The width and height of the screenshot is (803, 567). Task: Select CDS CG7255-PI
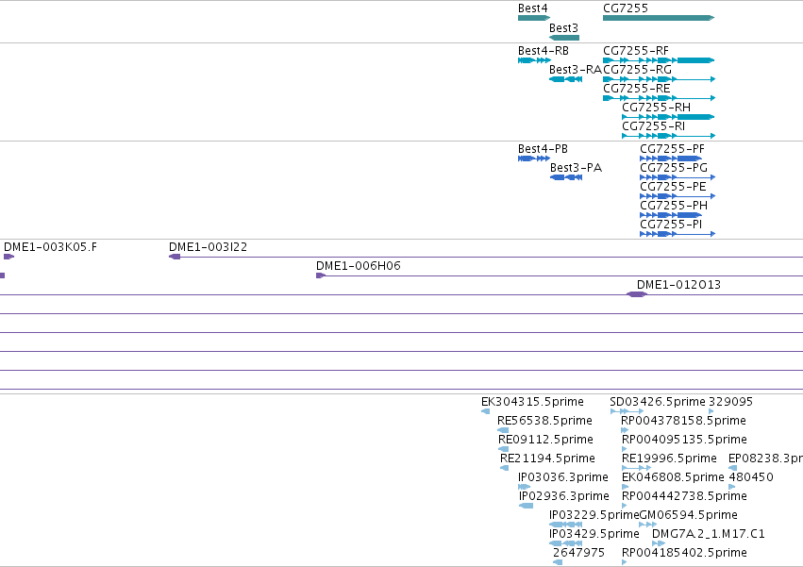coord(678,235)
